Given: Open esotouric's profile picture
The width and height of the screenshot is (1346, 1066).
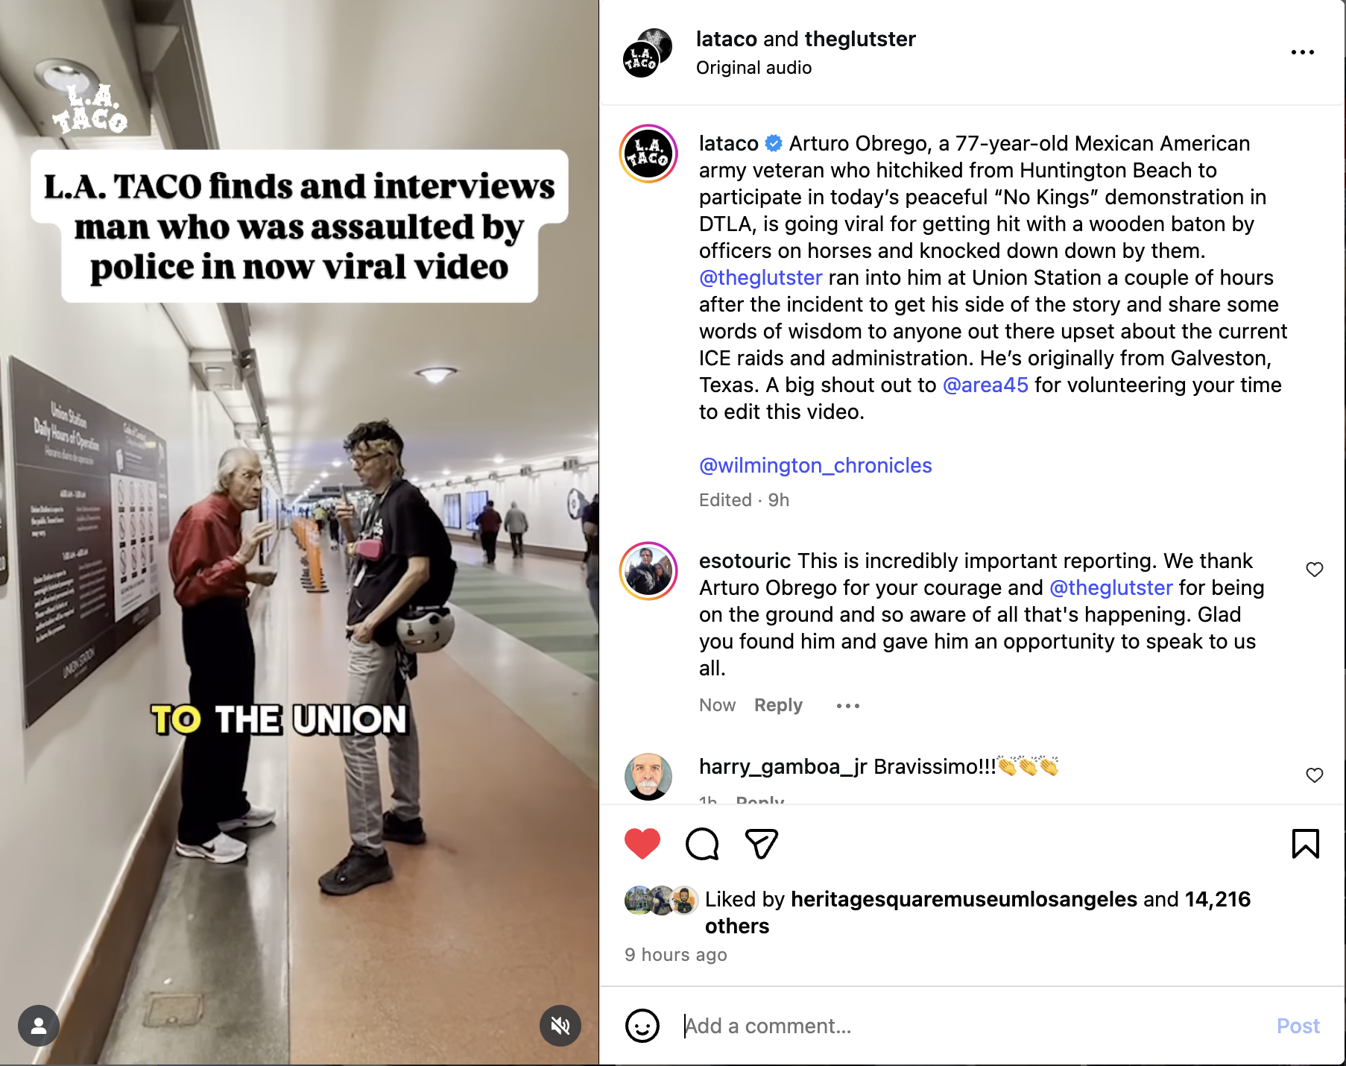Looking at the screenshot, I should [648, 571].
